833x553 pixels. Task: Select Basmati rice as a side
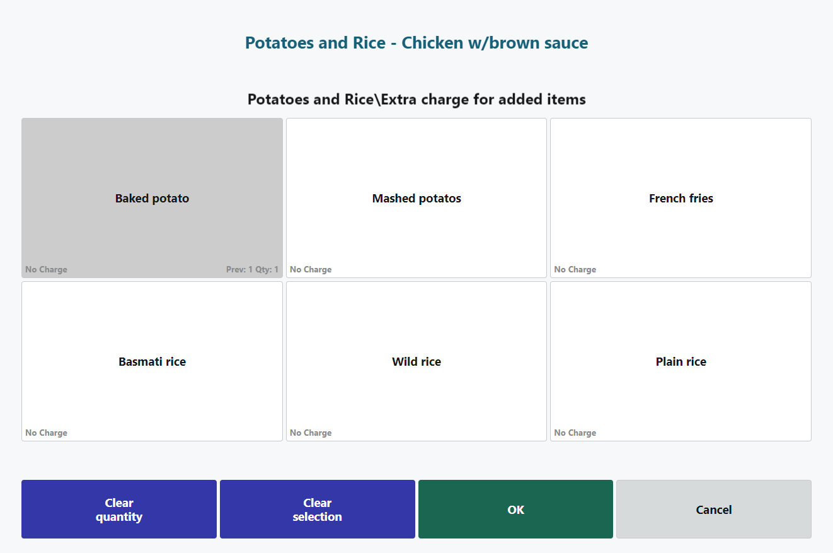tap(152, 361)
